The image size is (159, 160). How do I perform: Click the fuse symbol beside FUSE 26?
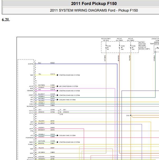(x=131, y=47)
